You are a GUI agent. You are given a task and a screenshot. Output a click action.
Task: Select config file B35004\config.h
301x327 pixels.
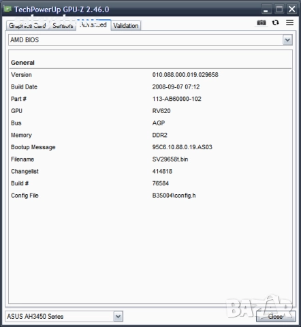point(174,196)
